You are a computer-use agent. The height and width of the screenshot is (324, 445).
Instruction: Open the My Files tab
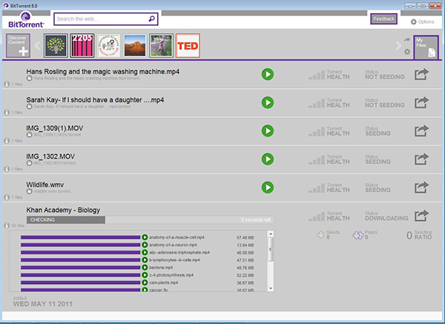426,47
